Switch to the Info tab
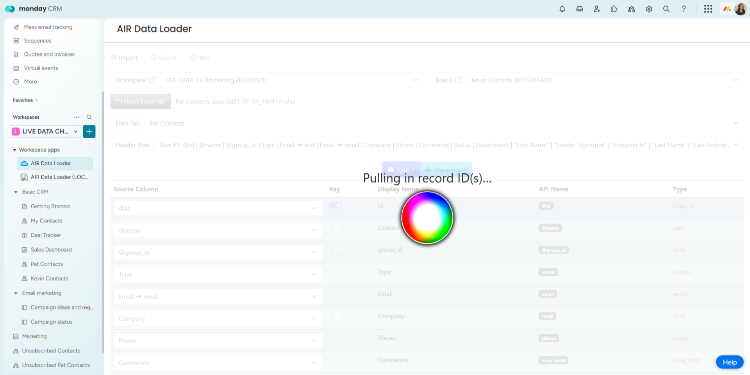 coord(200,57)
